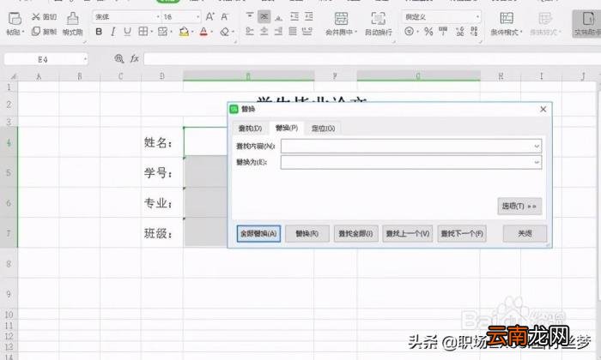Increase font size with A+ icon
This screenshot has width=601, height=360.
(209, 16)
